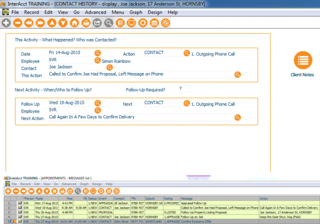
Task: Open the Record menu in main window
Action: pos(31,12)
